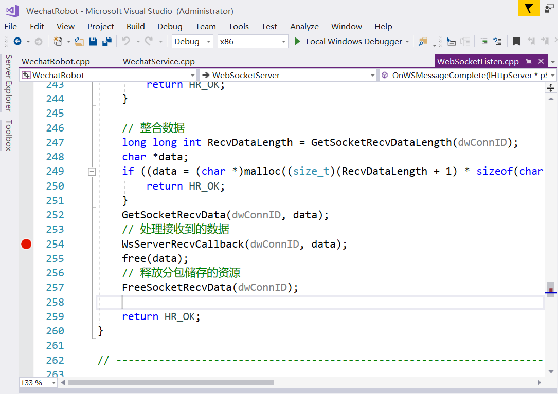This screenshot has width=558, height=394.
Task: Pin the WebSocketListen.cpp tab
Action: pyautogui.click(x=529, y=61)
